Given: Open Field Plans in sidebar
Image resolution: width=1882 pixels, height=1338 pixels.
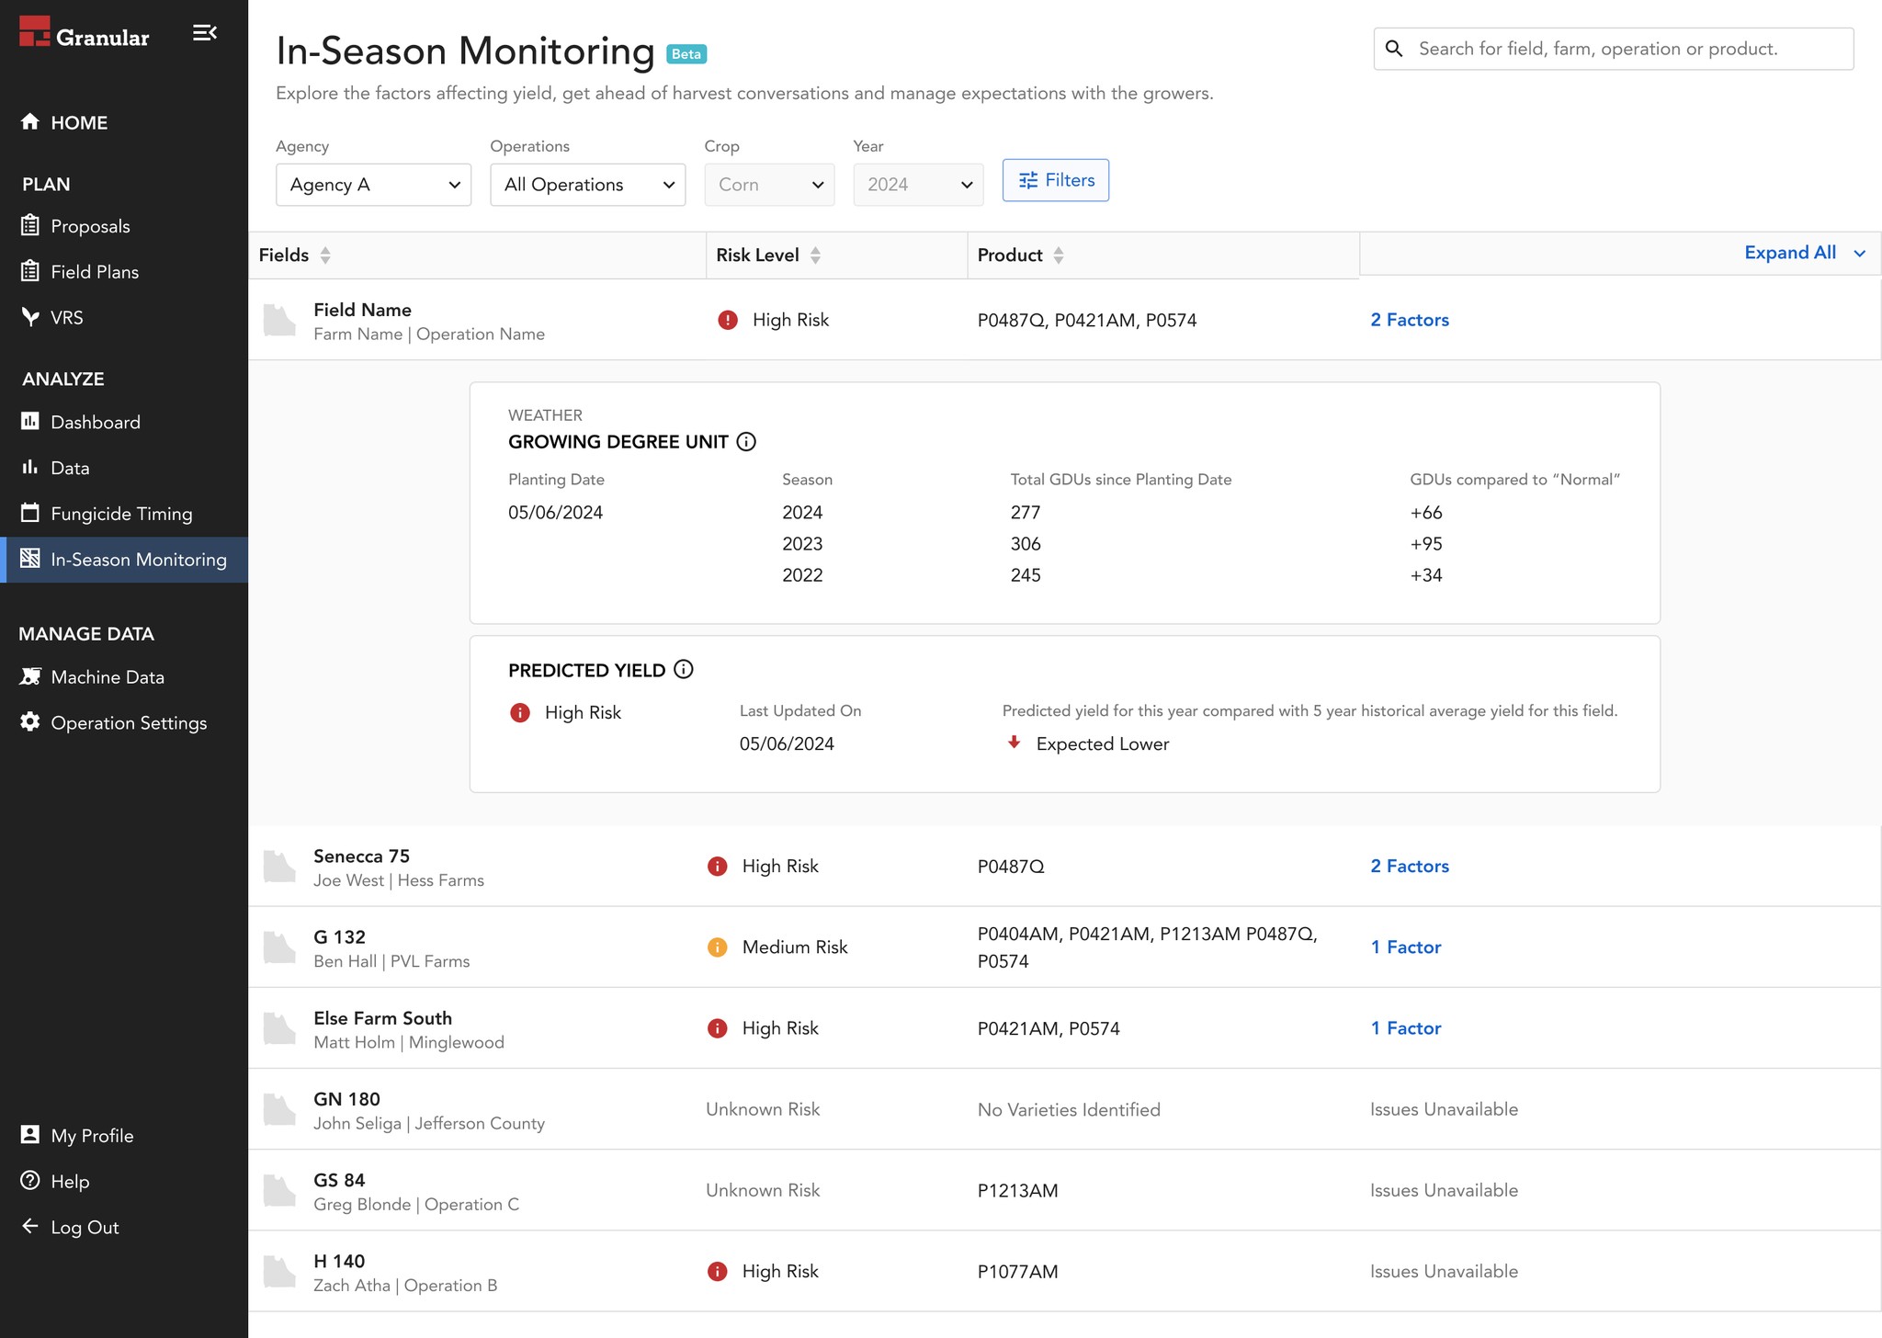Looking at the screenshot, I should coord(95,272).
